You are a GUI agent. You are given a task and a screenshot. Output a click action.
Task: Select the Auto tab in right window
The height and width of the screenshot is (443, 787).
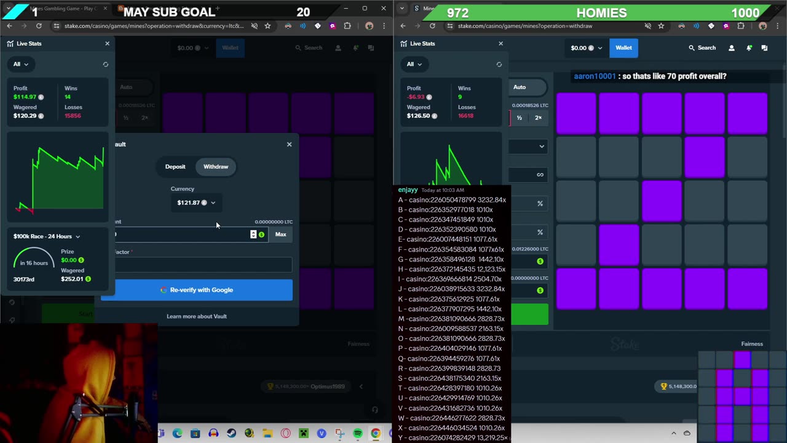[520, 87]
